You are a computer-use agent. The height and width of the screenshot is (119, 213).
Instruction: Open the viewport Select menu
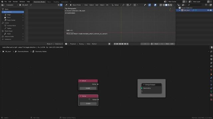point(92,5)
